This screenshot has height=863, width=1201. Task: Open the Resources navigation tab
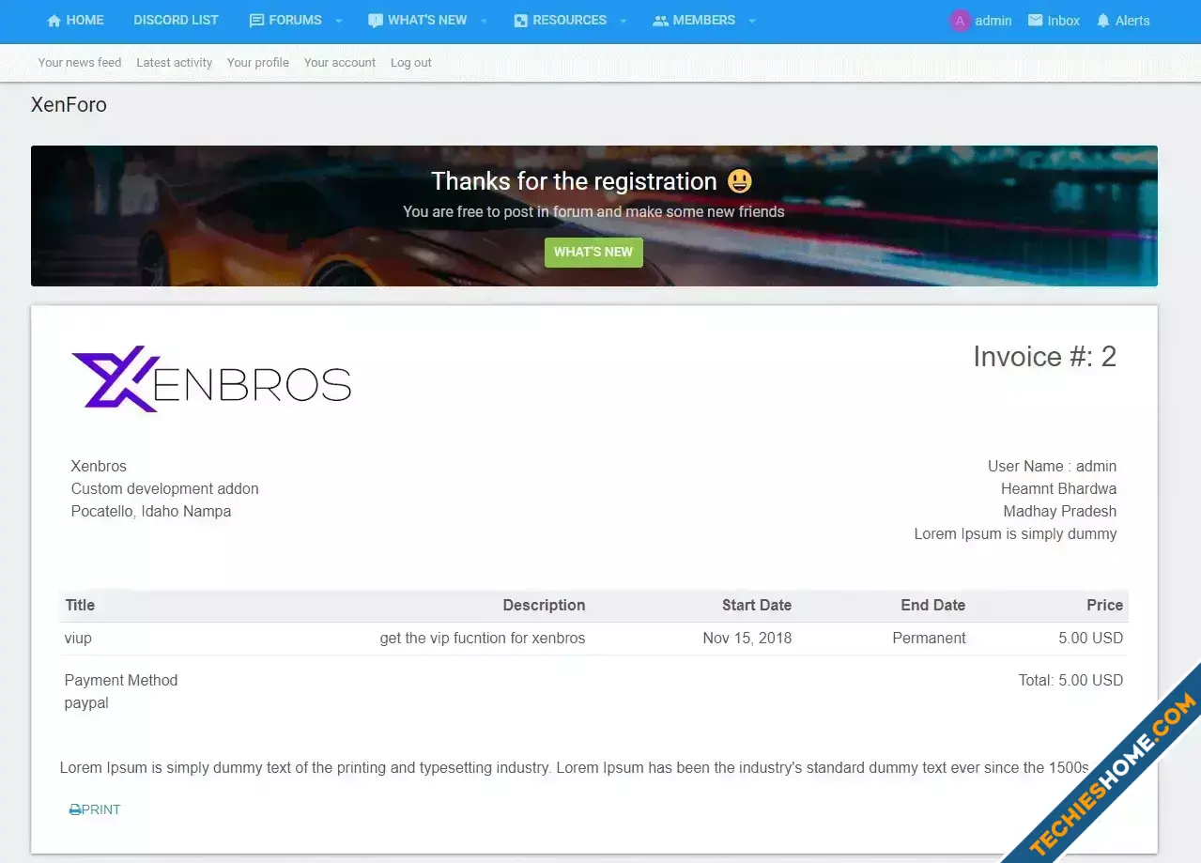tap(560, 20)
